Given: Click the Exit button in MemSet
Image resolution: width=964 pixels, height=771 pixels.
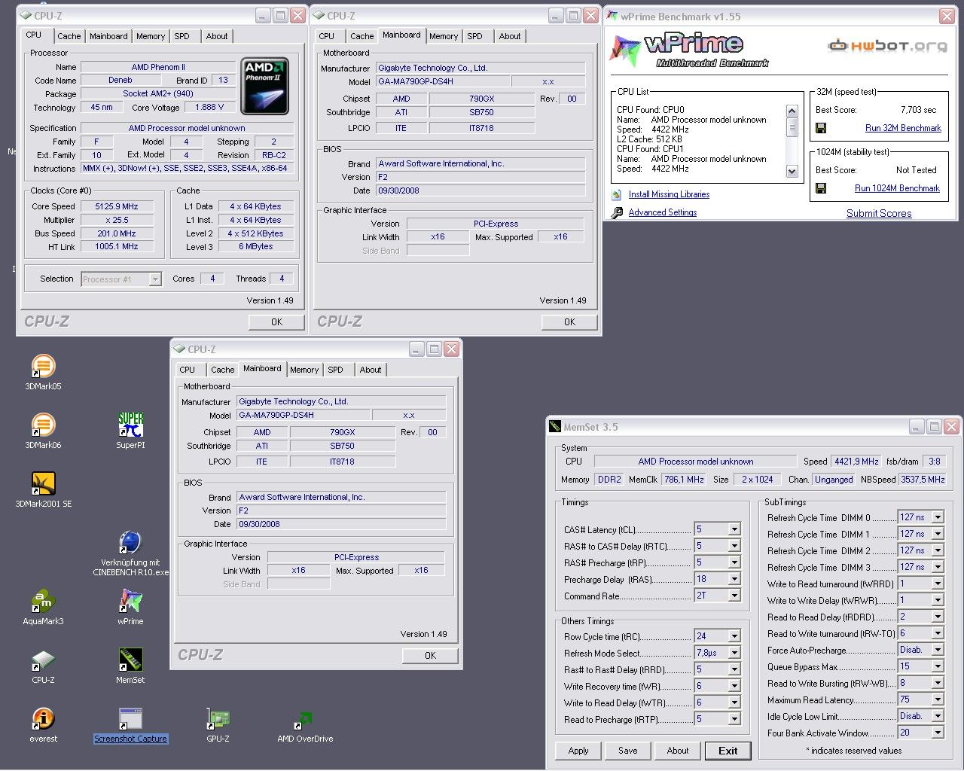Looking at the screenshot, I should (x=728, y=751).
